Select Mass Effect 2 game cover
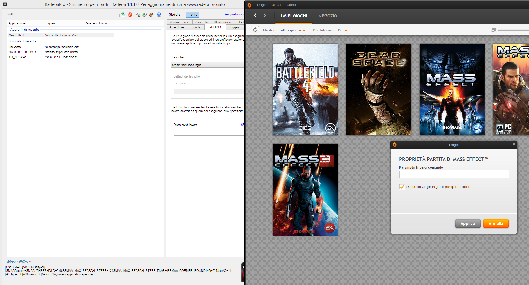529x285 pixels. coord(511,90)
